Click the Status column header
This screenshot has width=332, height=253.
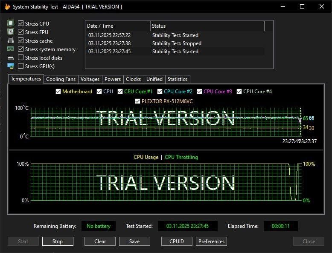click(207, 26)
